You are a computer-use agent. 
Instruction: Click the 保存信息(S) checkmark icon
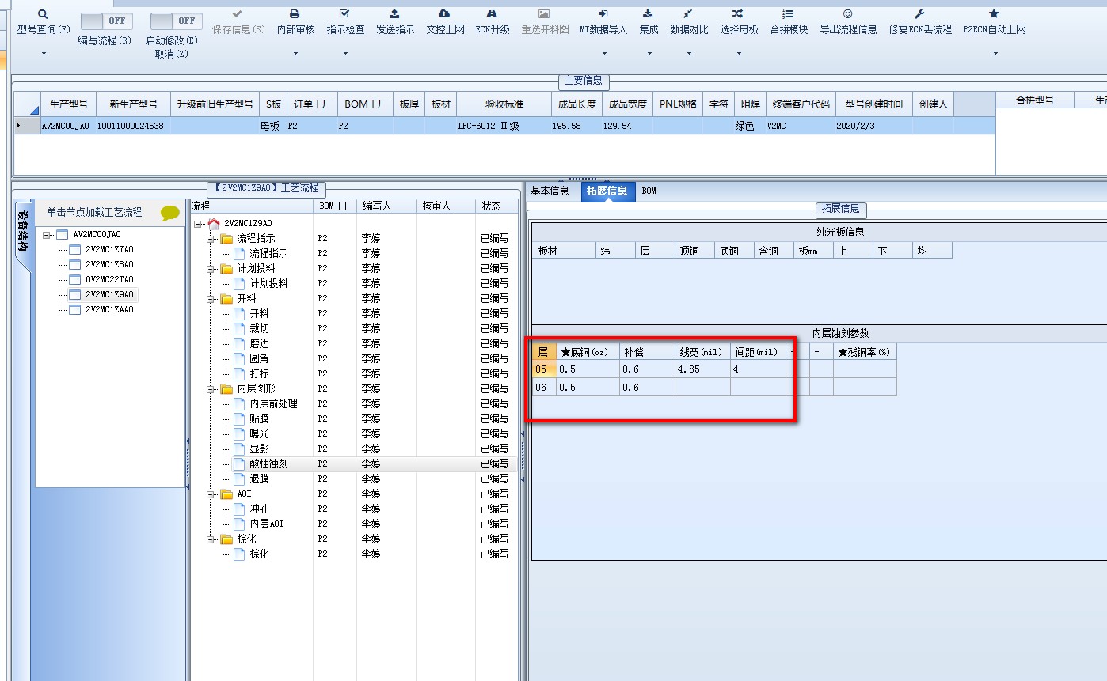click(x=238, y=14)
